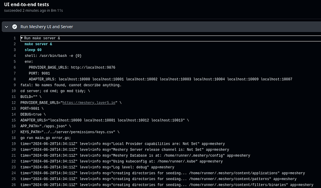Click the 'sleep 60' command line
This screenshot has height=188, width=321.
coord(33,50)
